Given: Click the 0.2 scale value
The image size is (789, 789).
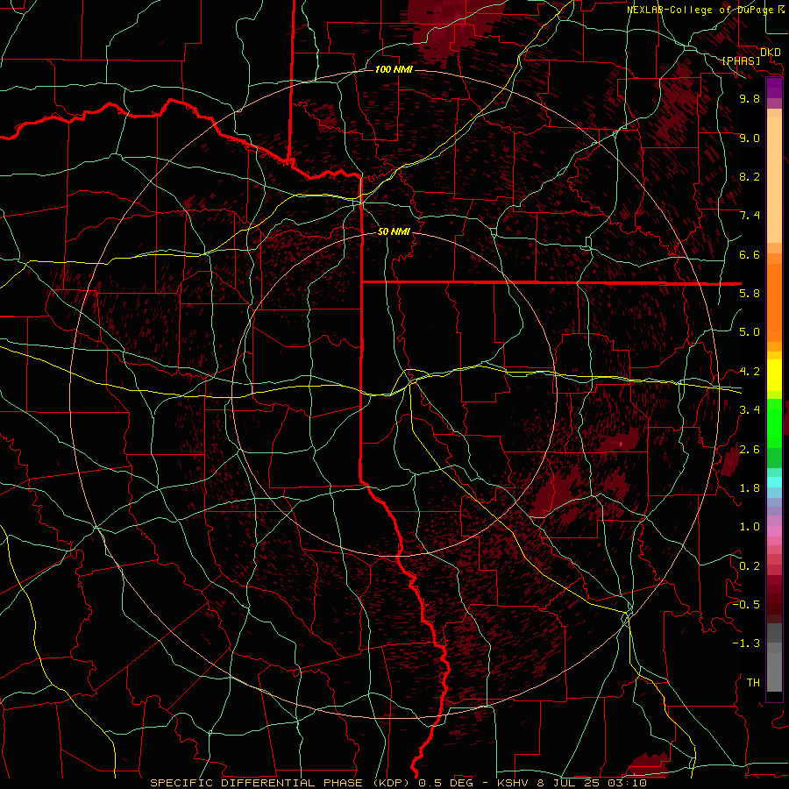Looking at the screenshot, I should point(750,566).
